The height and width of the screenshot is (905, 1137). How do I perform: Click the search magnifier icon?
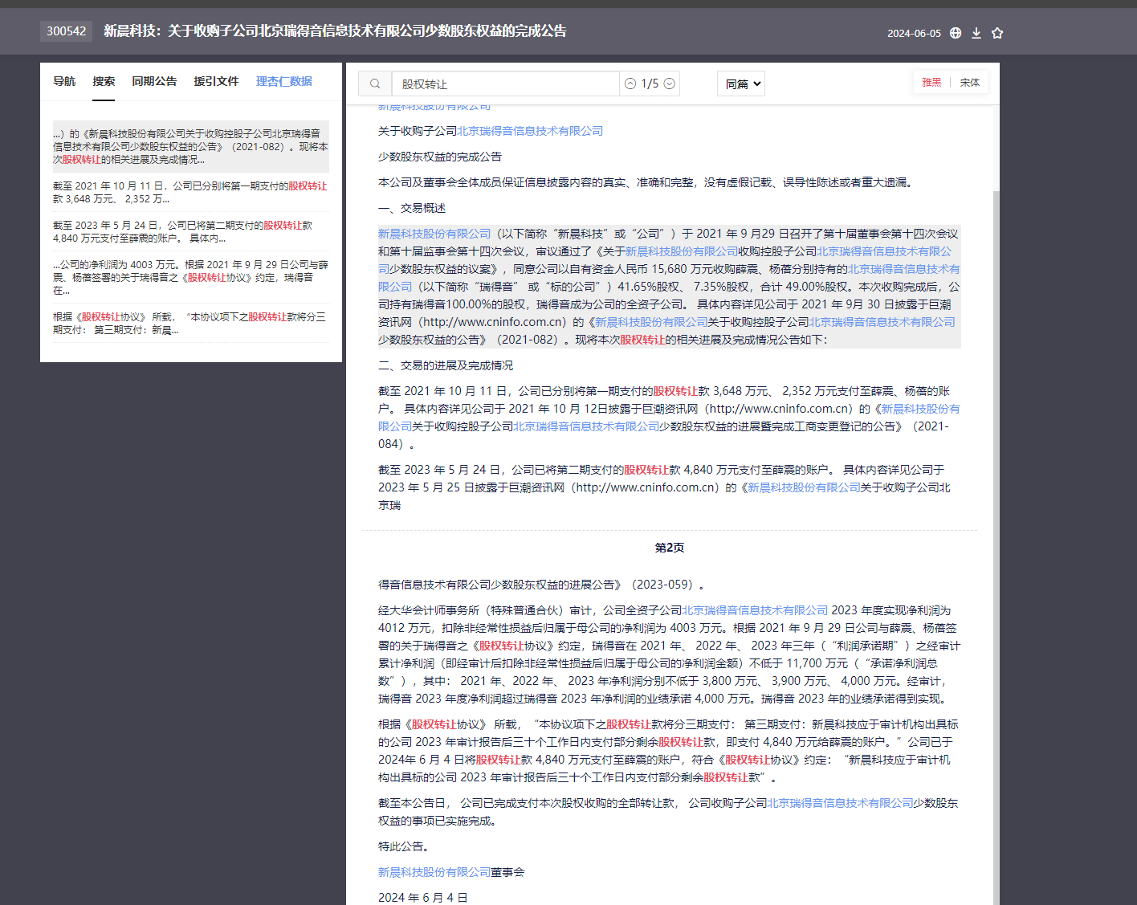coord(375,84)
